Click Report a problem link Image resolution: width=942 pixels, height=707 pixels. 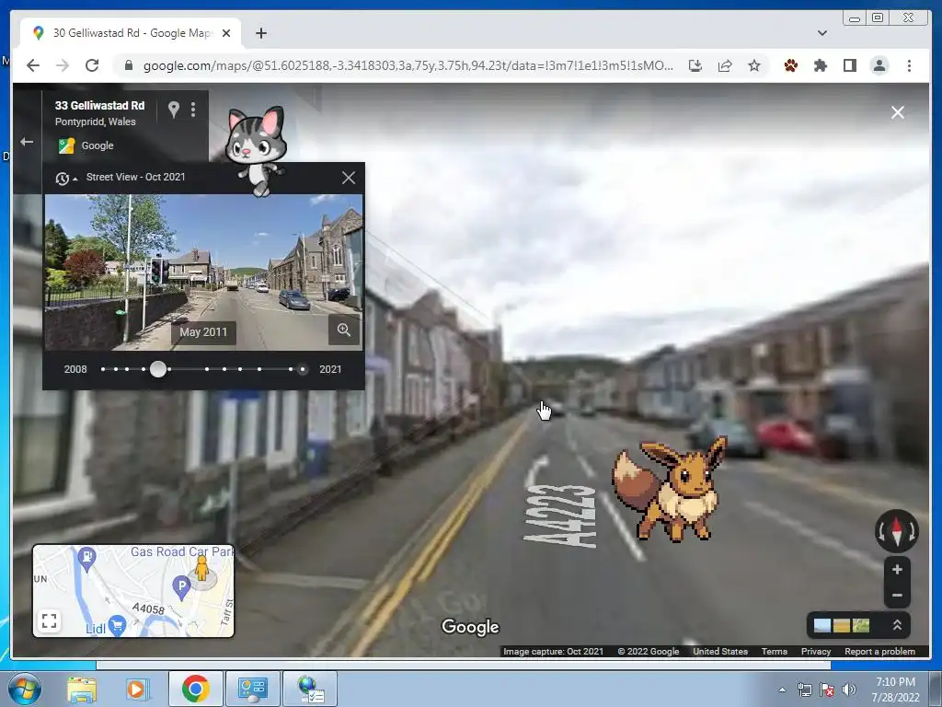click(x=879, y=651)
